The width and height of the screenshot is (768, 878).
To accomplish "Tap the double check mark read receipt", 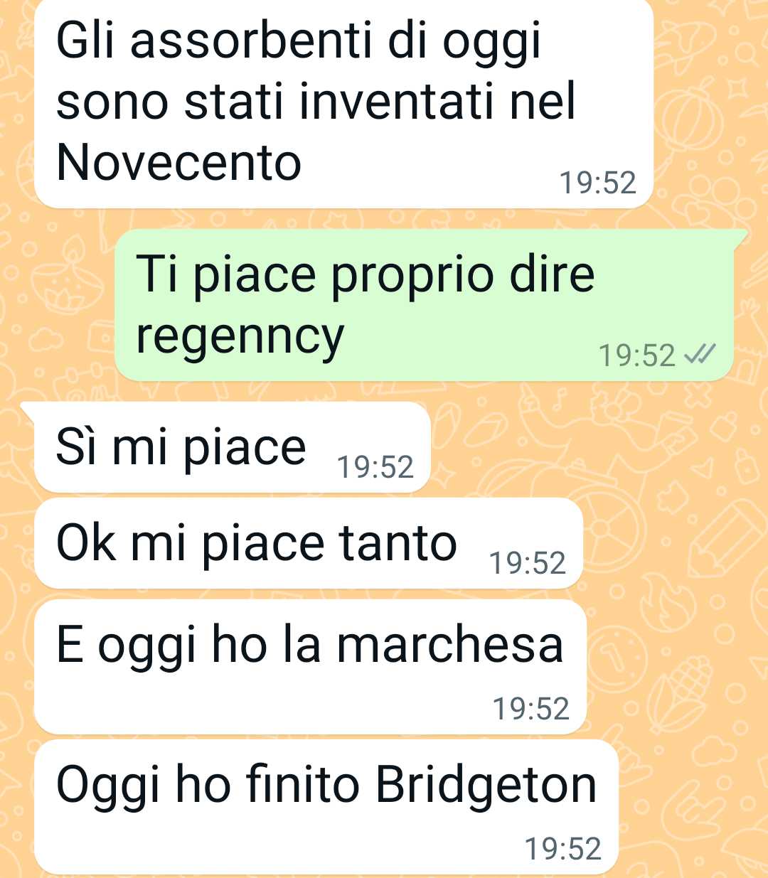I will coord(699,353).
